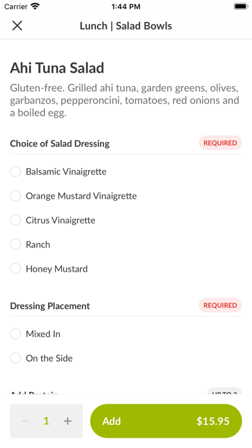252x448 pixels.
Task: Check the Wi-Fi status icon
Action: (35, 6)
